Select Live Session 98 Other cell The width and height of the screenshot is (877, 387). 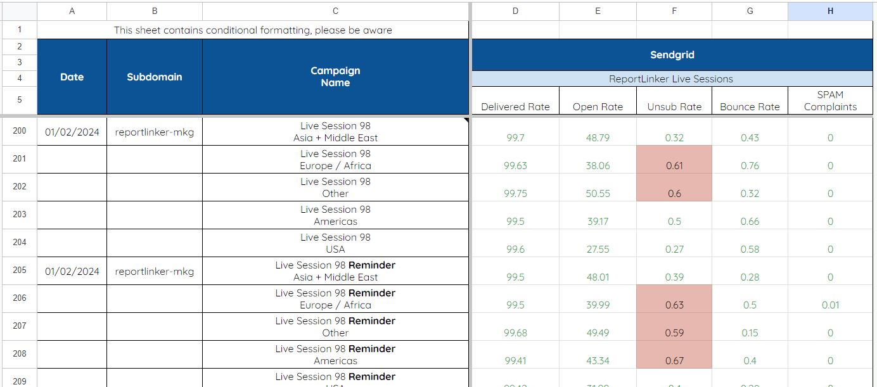[x=335, y=187]
